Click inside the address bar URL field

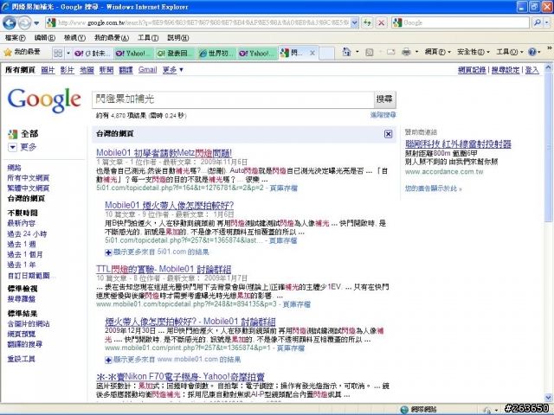[x=203, y=23]
